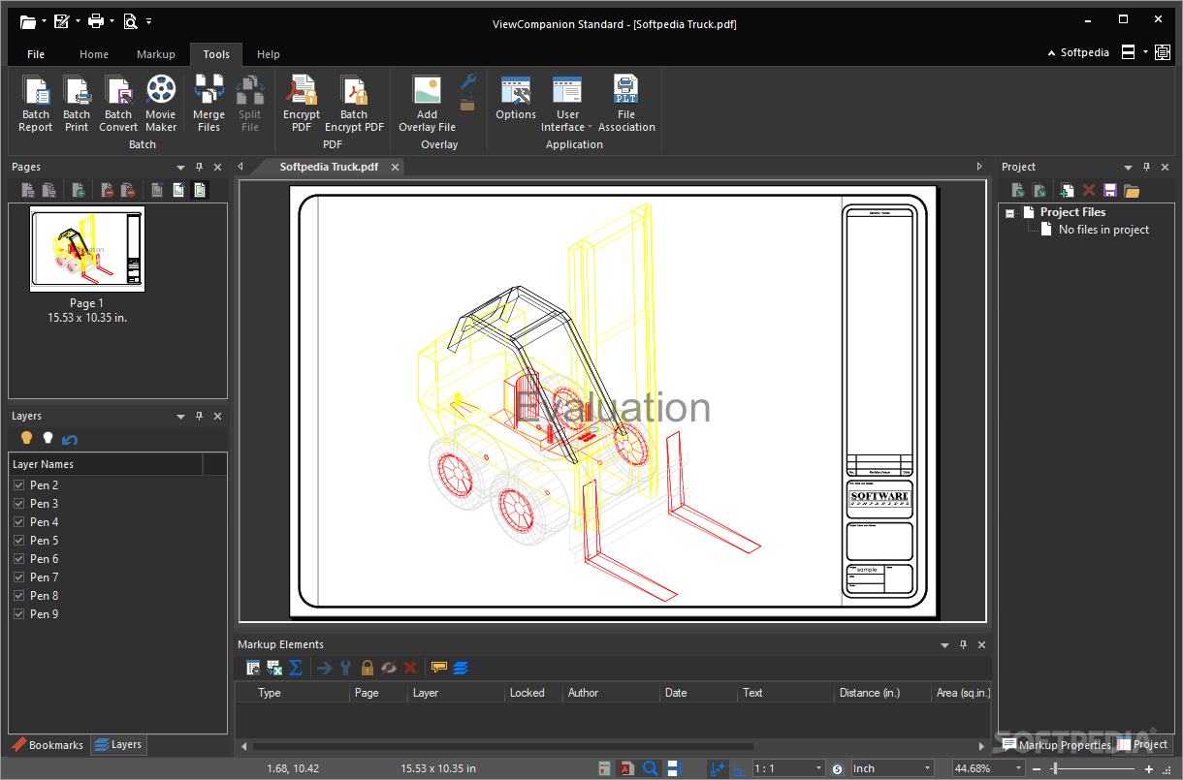Click the add page icon in Pages panel
The image size is (1183, 780).
(x=78, y=190)
